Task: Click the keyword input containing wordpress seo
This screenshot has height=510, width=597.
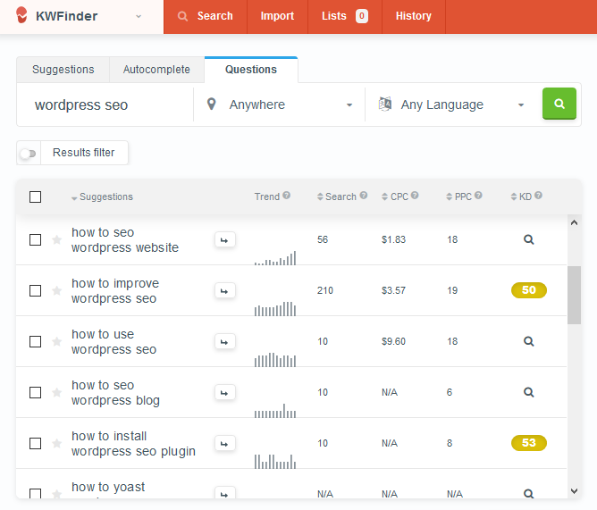Action: [x=105, y=105]
